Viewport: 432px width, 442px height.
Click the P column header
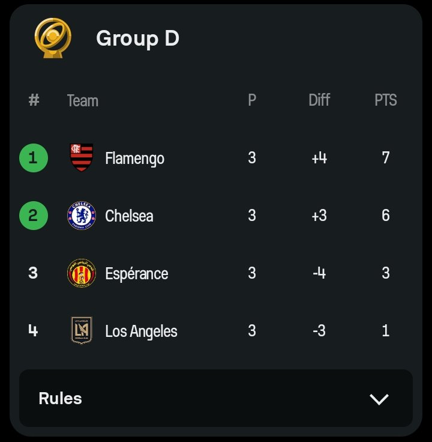pos(252,100)
